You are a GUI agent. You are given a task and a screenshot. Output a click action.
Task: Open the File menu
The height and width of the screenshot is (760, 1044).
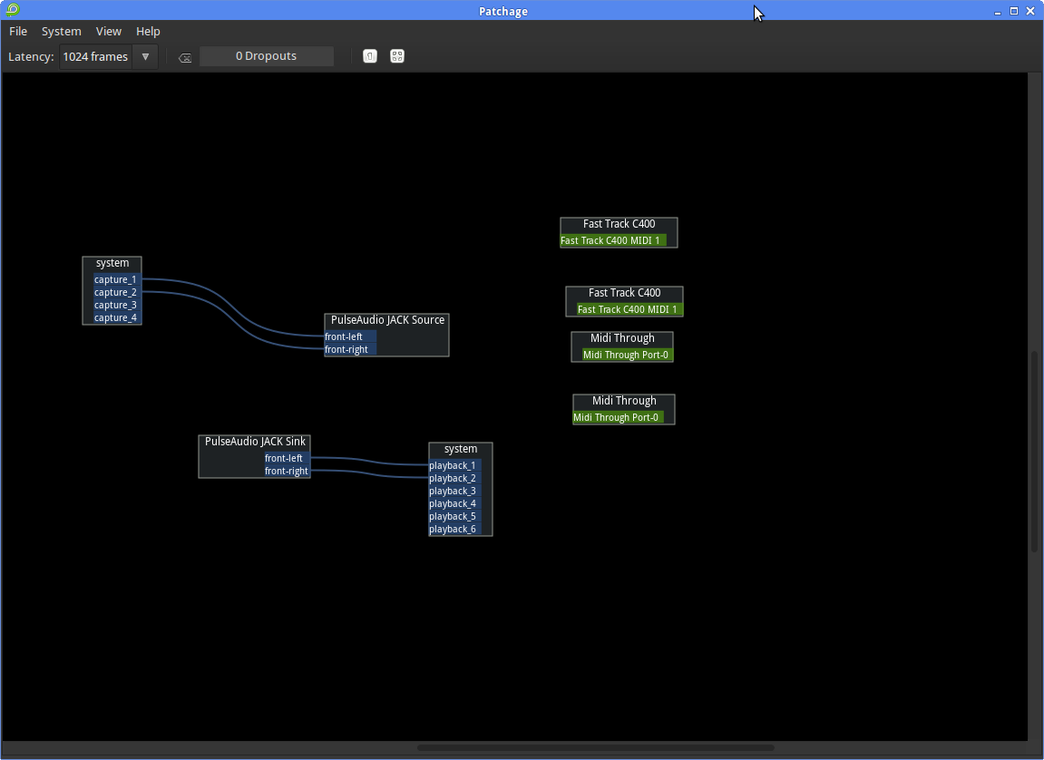(18, 31)
